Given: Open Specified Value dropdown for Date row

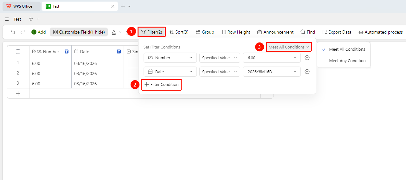Looking at the screenshot, I should (220, 72).
